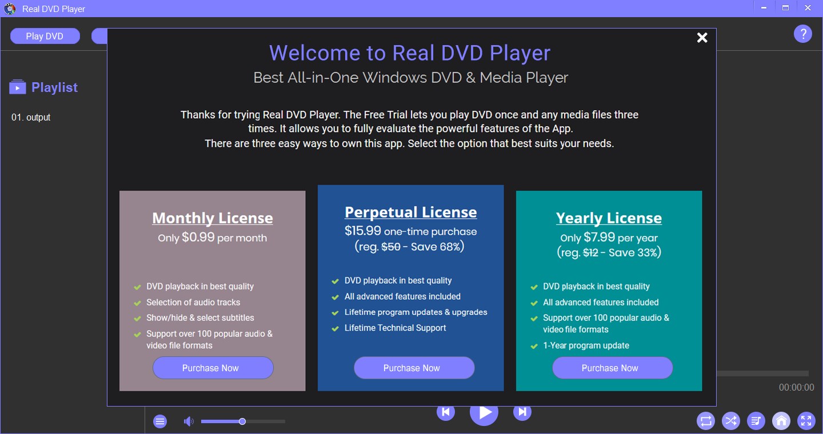Toggle shuffle playback mode

coord(731,421)
